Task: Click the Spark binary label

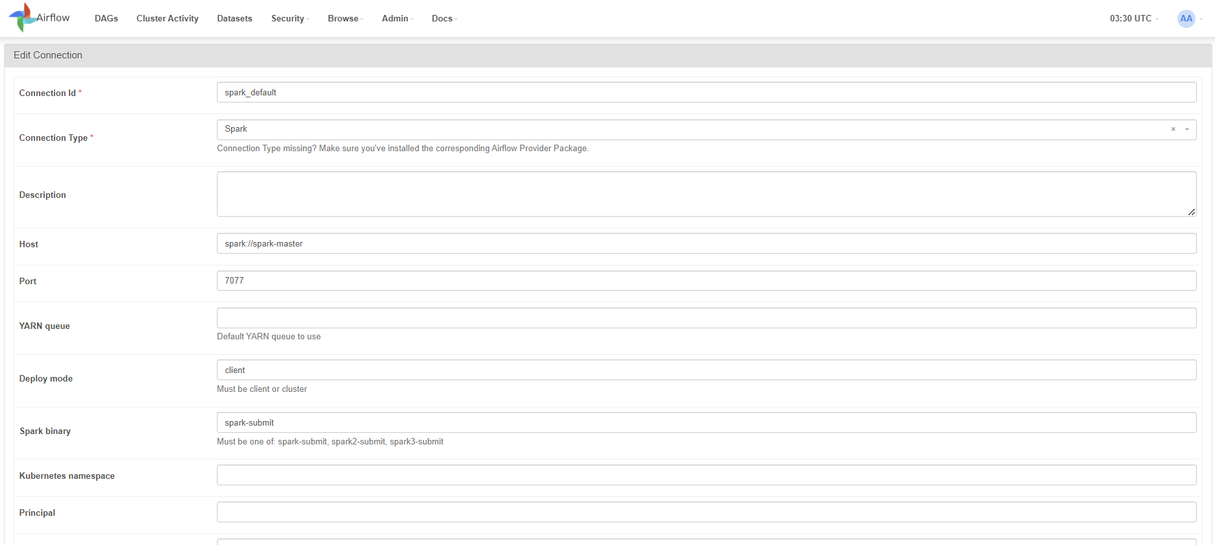Action: [45, 431]
